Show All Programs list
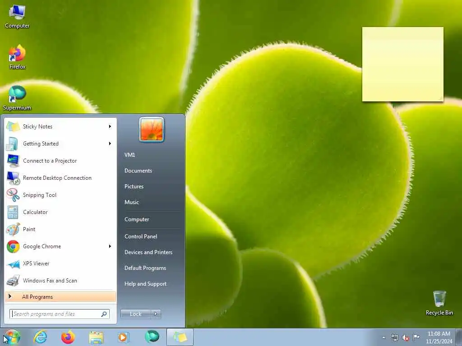 pyautogui.click(x=60, y=296)
